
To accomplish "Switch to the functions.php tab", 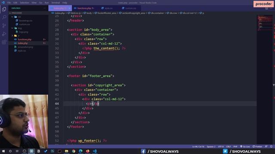I will tap(84, 8).
